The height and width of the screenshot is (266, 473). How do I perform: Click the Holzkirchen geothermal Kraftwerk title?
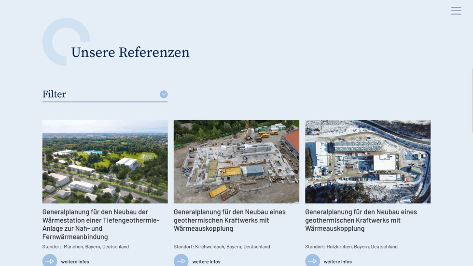[361, 220]
